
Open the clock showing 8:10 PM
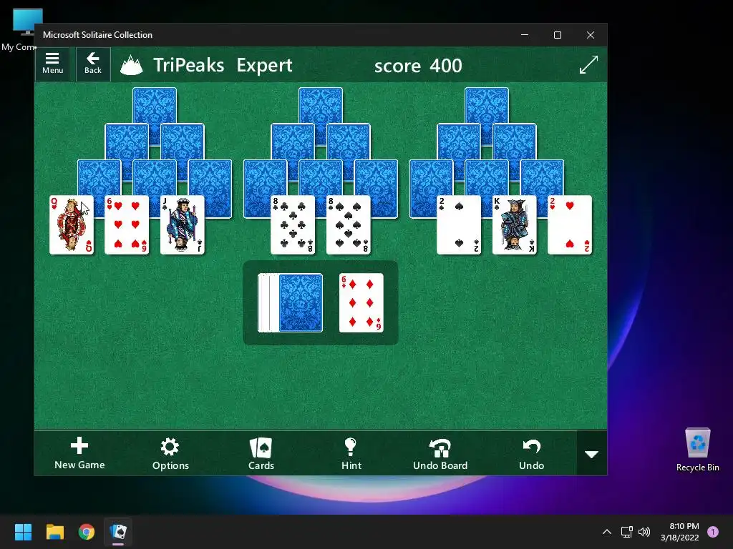[680, 532]
